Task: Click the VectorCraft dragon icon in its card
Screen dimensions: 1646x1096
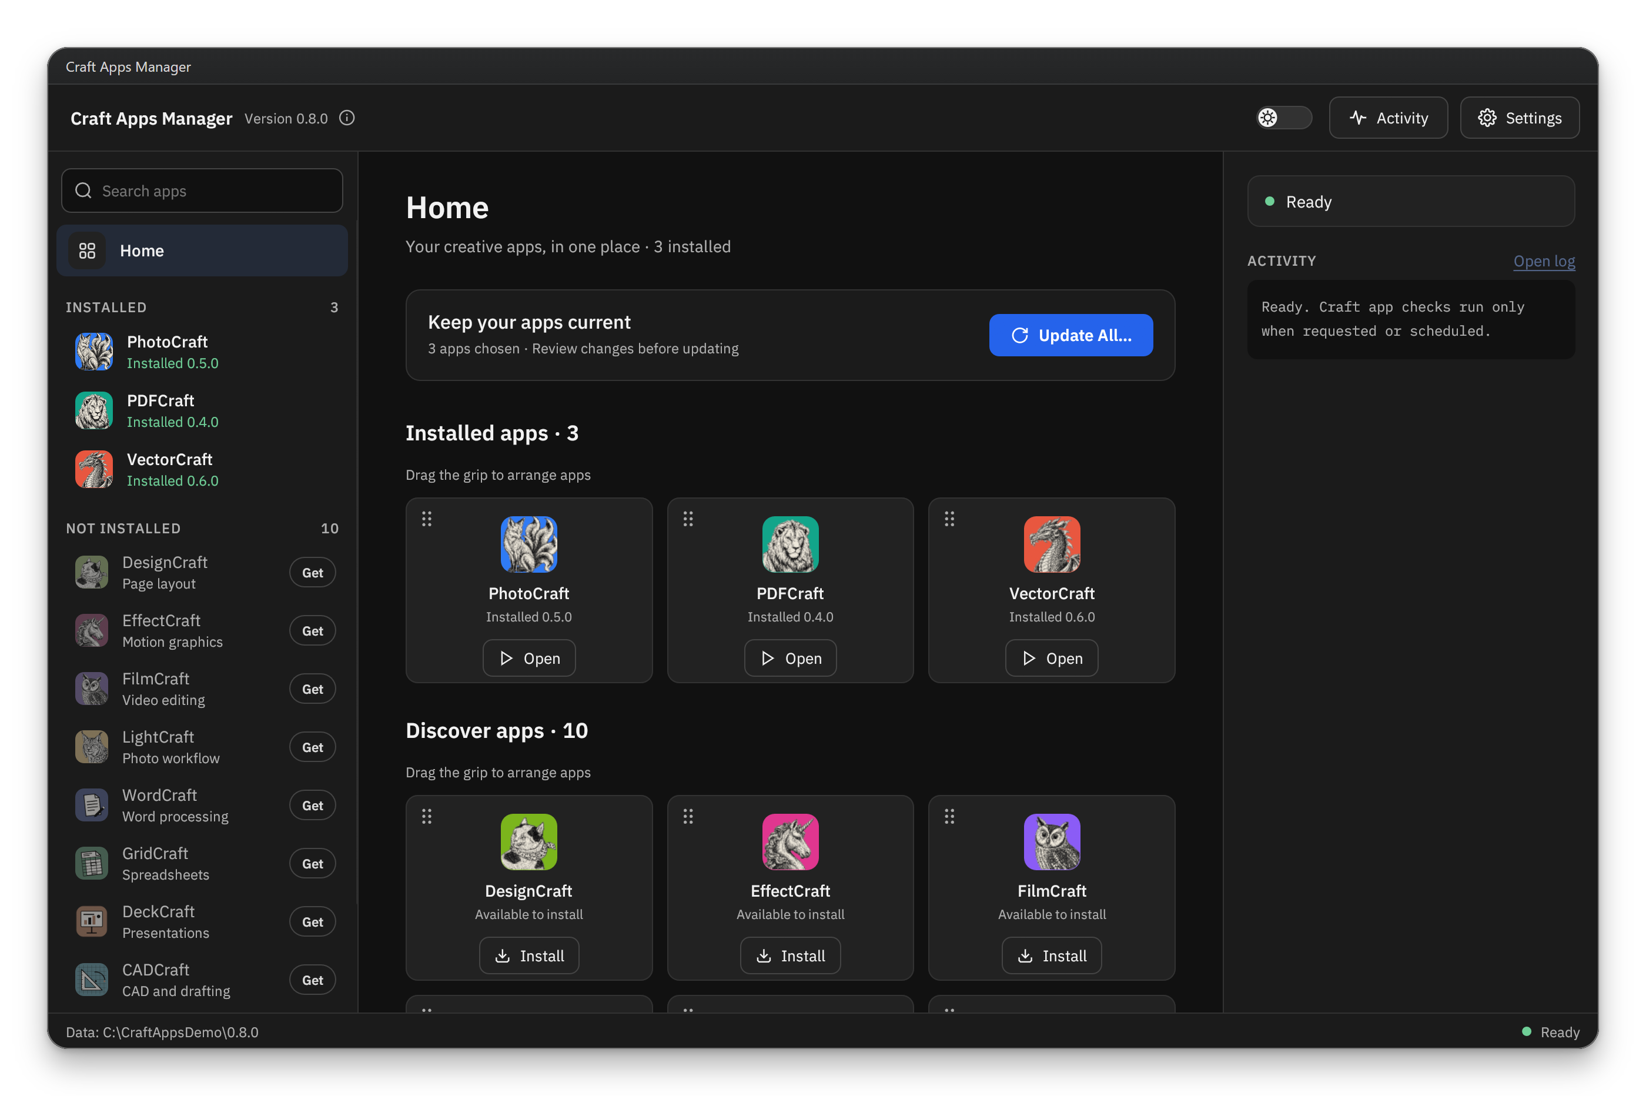Action: [1052, 544]
